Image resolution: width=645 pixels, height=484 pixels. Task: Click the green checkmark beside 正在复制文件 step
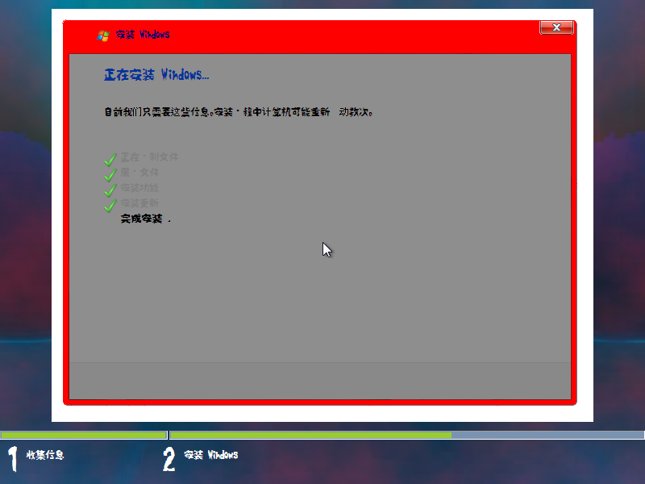[110, 158]
